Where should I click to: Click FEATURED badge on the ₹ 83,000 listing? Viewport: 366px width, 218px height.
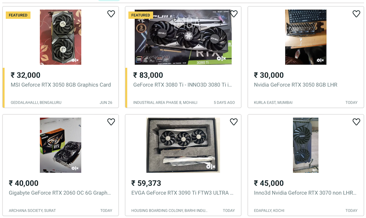coord(140,15)
